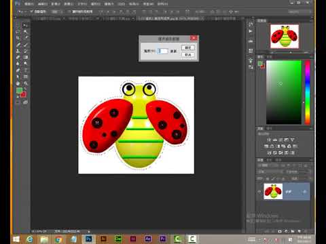Create a new layer icon

tap(300, 231)
